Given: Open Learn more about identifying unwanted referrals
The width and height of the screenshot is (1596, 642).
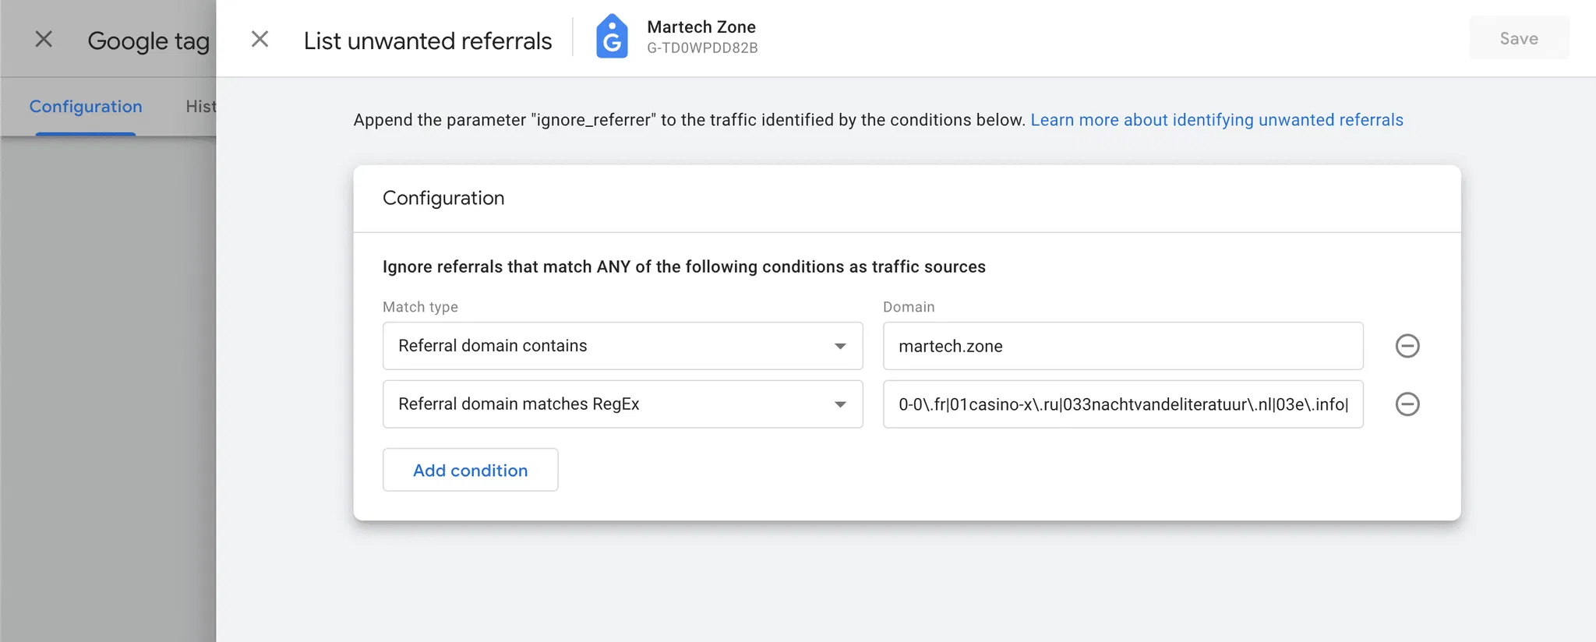Looking at the screenshot, I should [1216, 120].
